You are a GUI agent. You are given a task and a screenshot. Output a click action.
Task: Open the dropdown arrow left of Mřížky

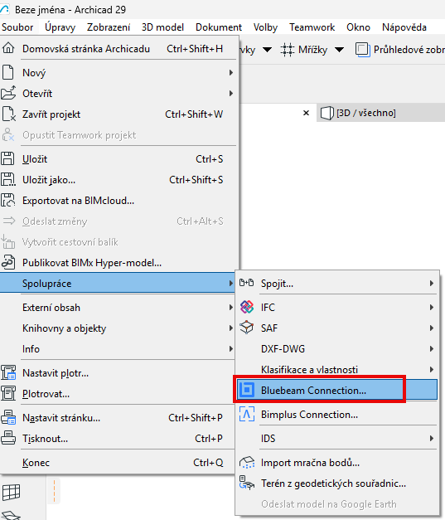point(267,50)
